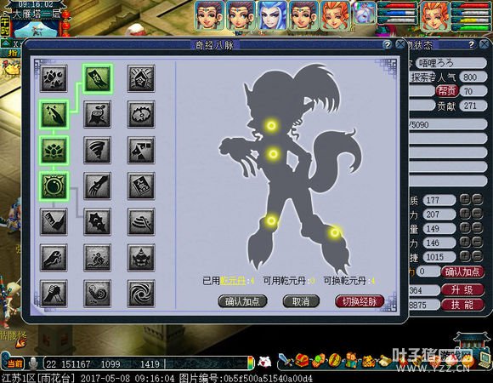Increase the attribute showing 207
The image size is (493, 383).
click(465, 214)
